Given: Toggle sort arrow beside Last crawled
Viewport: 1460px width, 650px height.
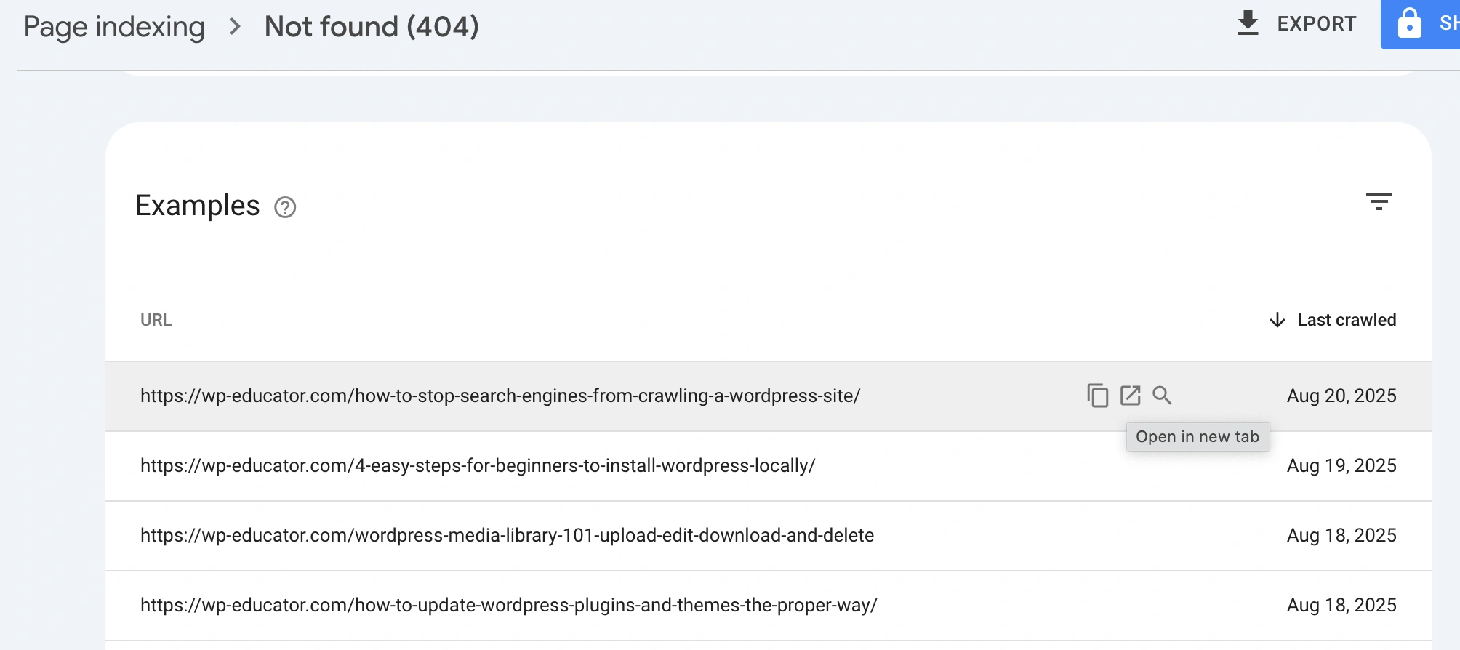Looking at the screenshot, I should (x=1277, y=320).
